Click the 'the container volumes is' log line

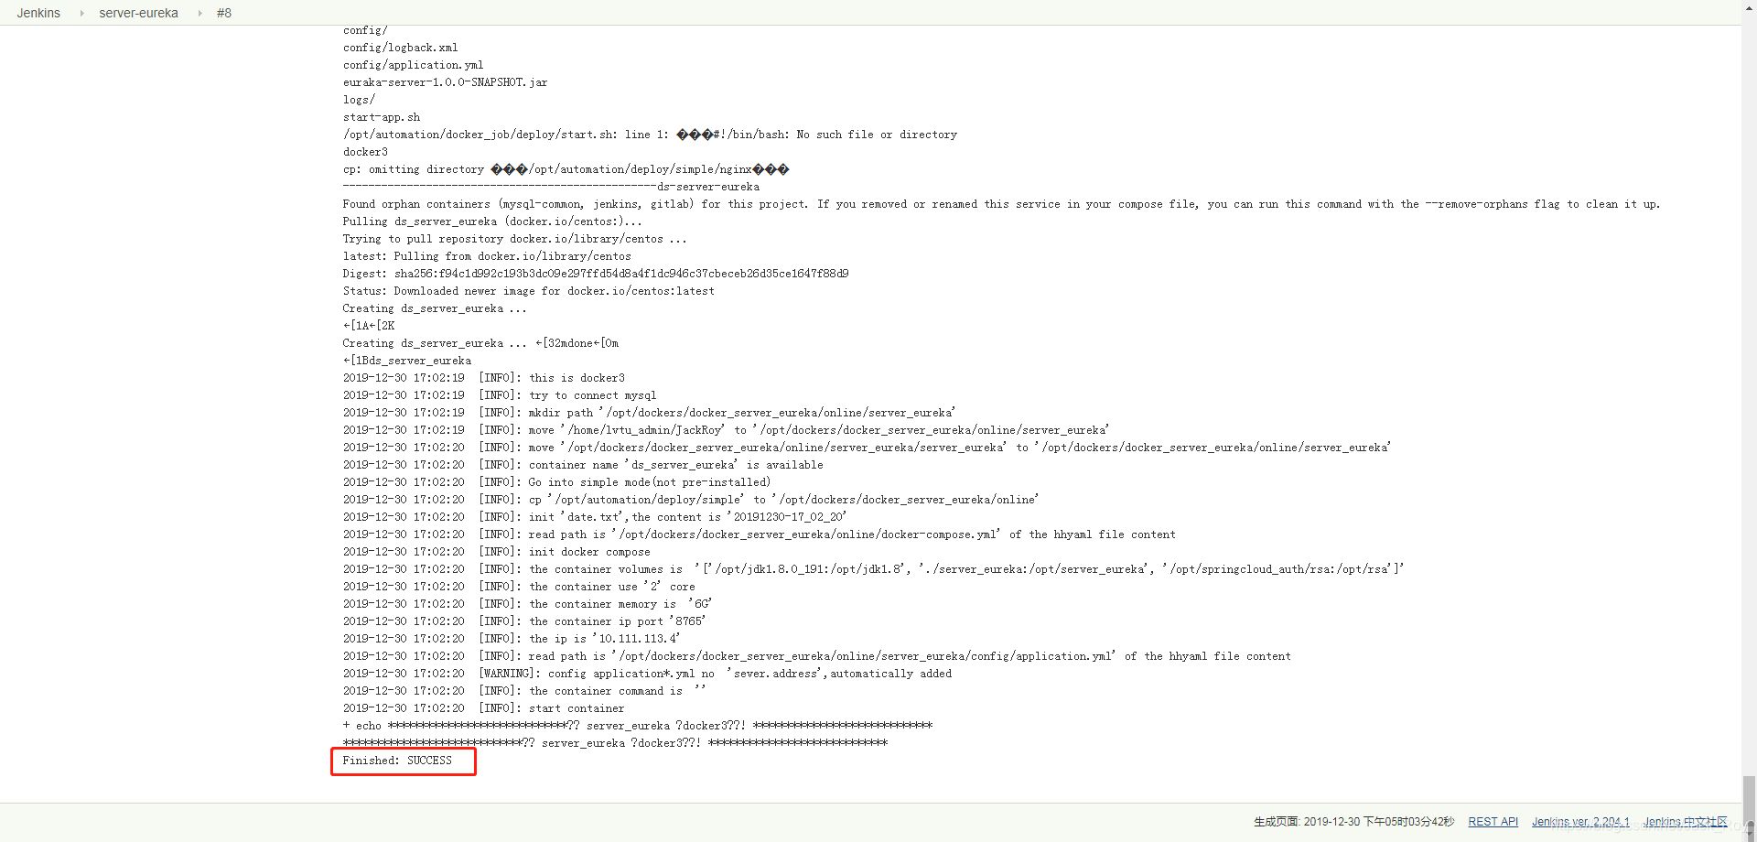pyautogui.click(x=873, y=569)
